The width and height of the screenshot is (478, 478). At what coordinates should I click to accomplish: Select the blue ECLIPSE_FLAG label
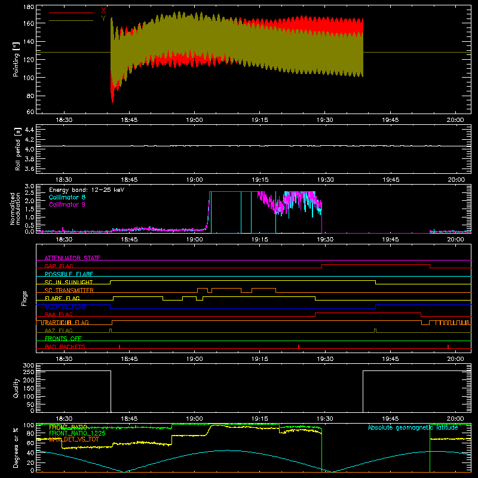coord(65,307)
